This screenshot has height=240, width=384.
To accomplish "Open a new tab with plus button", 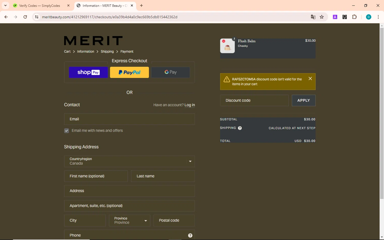I will pyautogui.click(x=141, y=5).
